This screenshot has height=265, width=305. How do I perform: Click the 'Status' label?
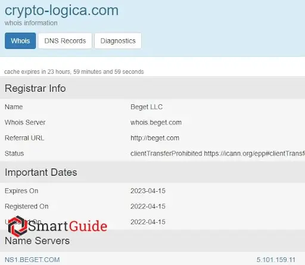pos(14,153)
